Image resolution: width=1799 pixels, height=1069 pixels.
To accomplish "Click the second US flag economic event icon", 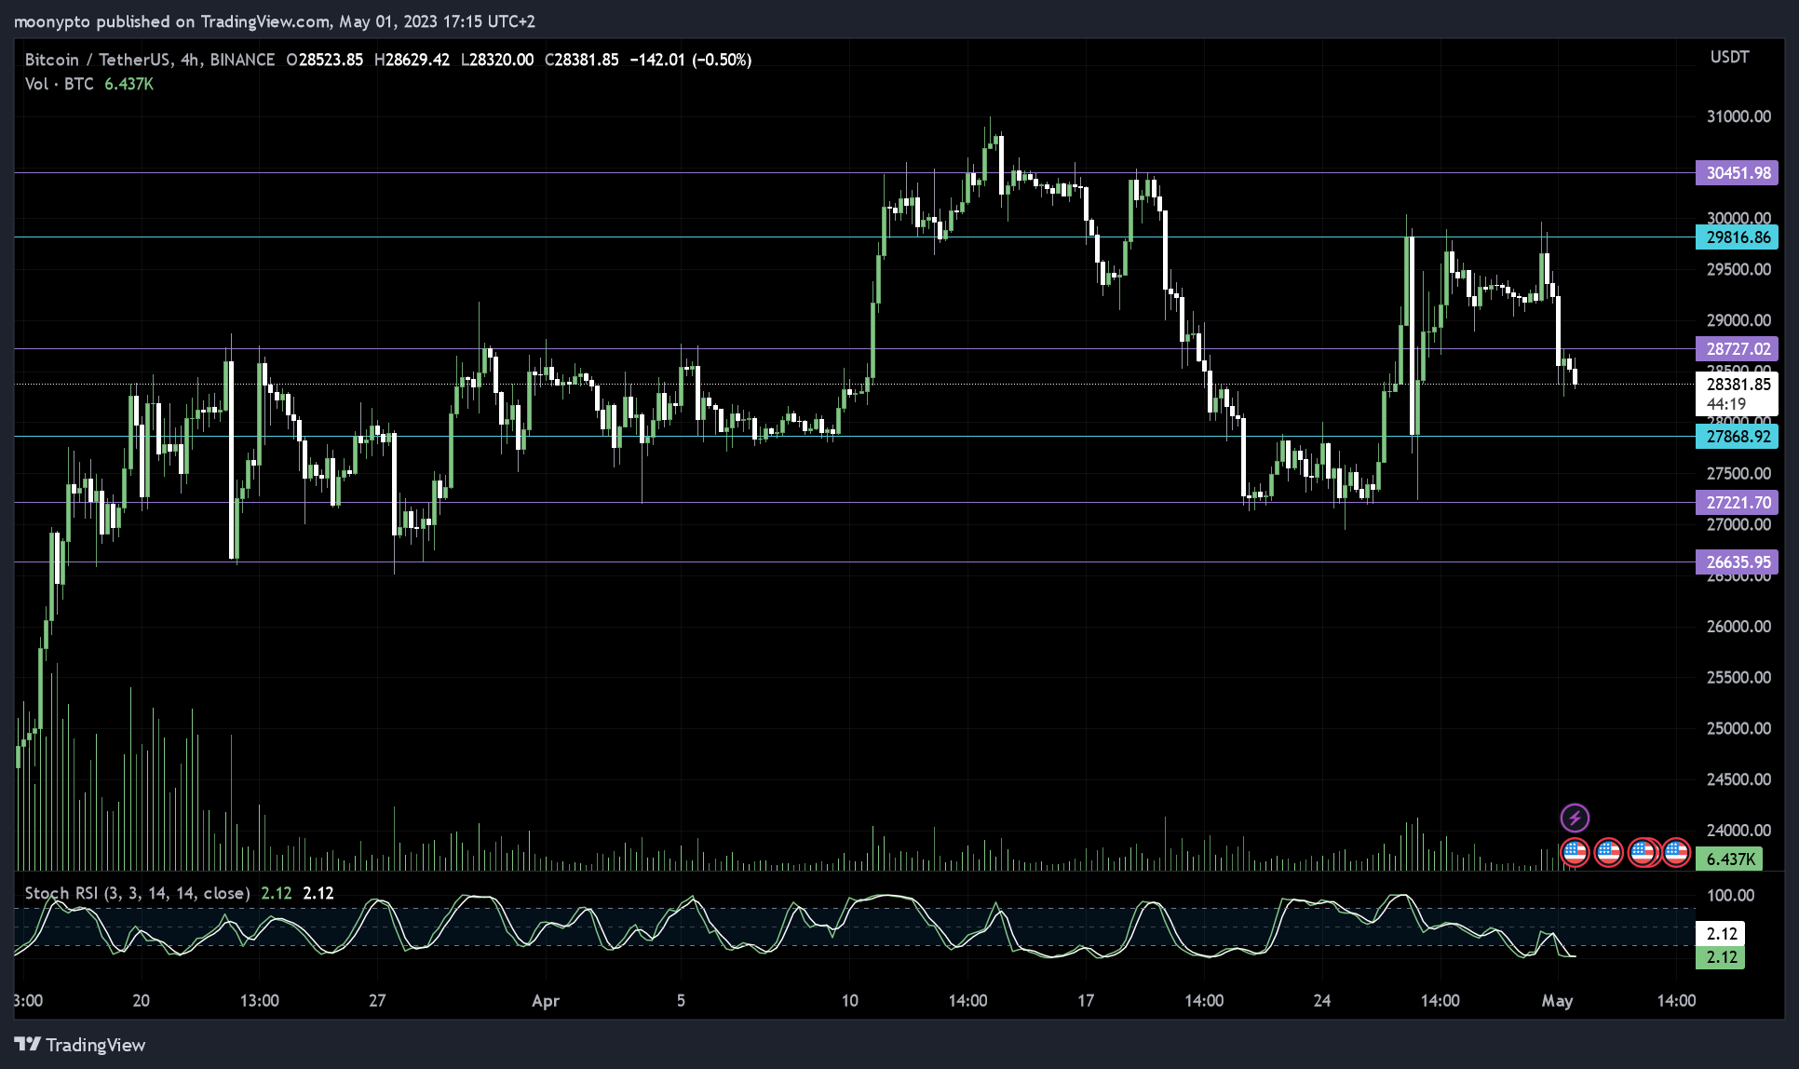I will pyautogui.click(x=1608, y=852).
